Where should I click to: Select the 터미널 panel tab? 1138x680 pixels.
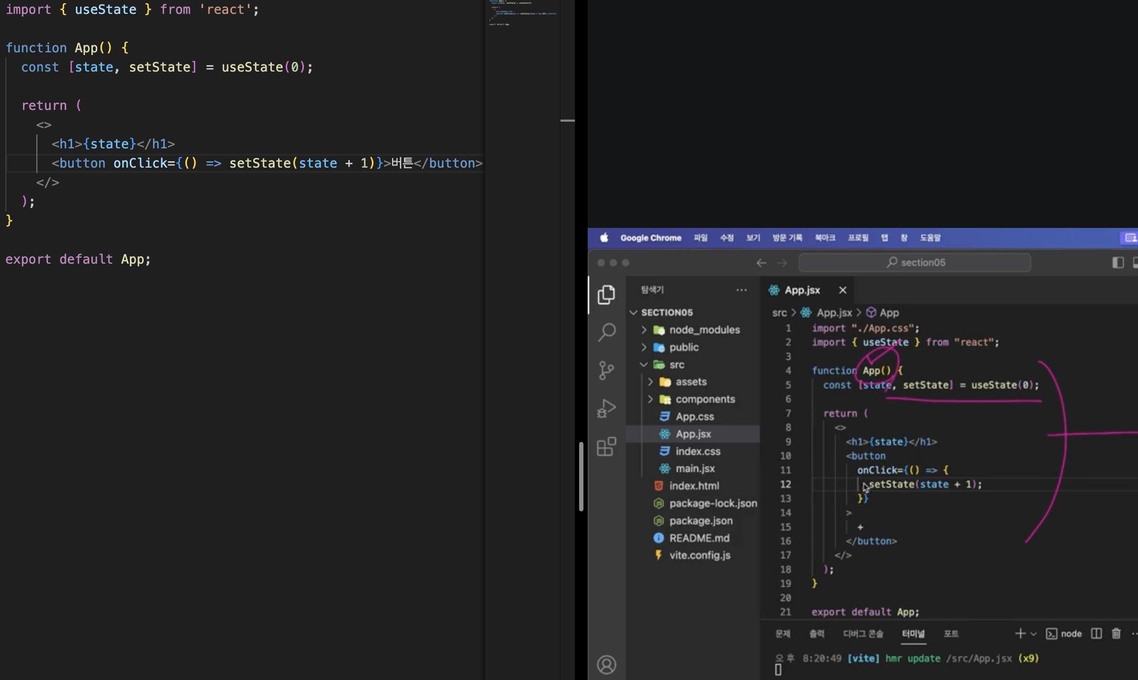[913, 634]
